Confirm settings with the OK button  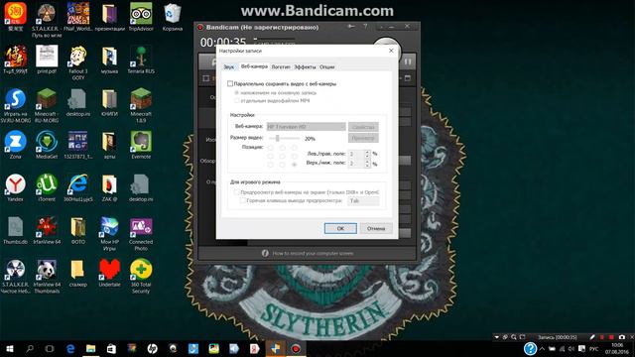pyautogui.click(x=340, y=228)
